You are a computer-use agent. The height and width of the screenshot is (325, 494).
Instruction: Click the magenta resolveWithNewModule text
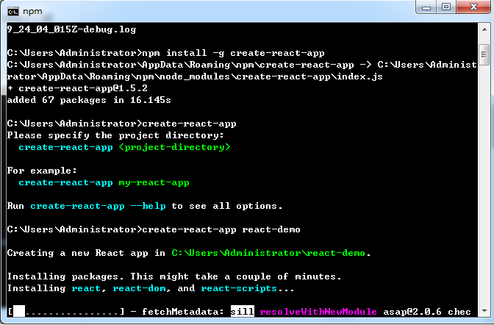click(x=319, y=312)
